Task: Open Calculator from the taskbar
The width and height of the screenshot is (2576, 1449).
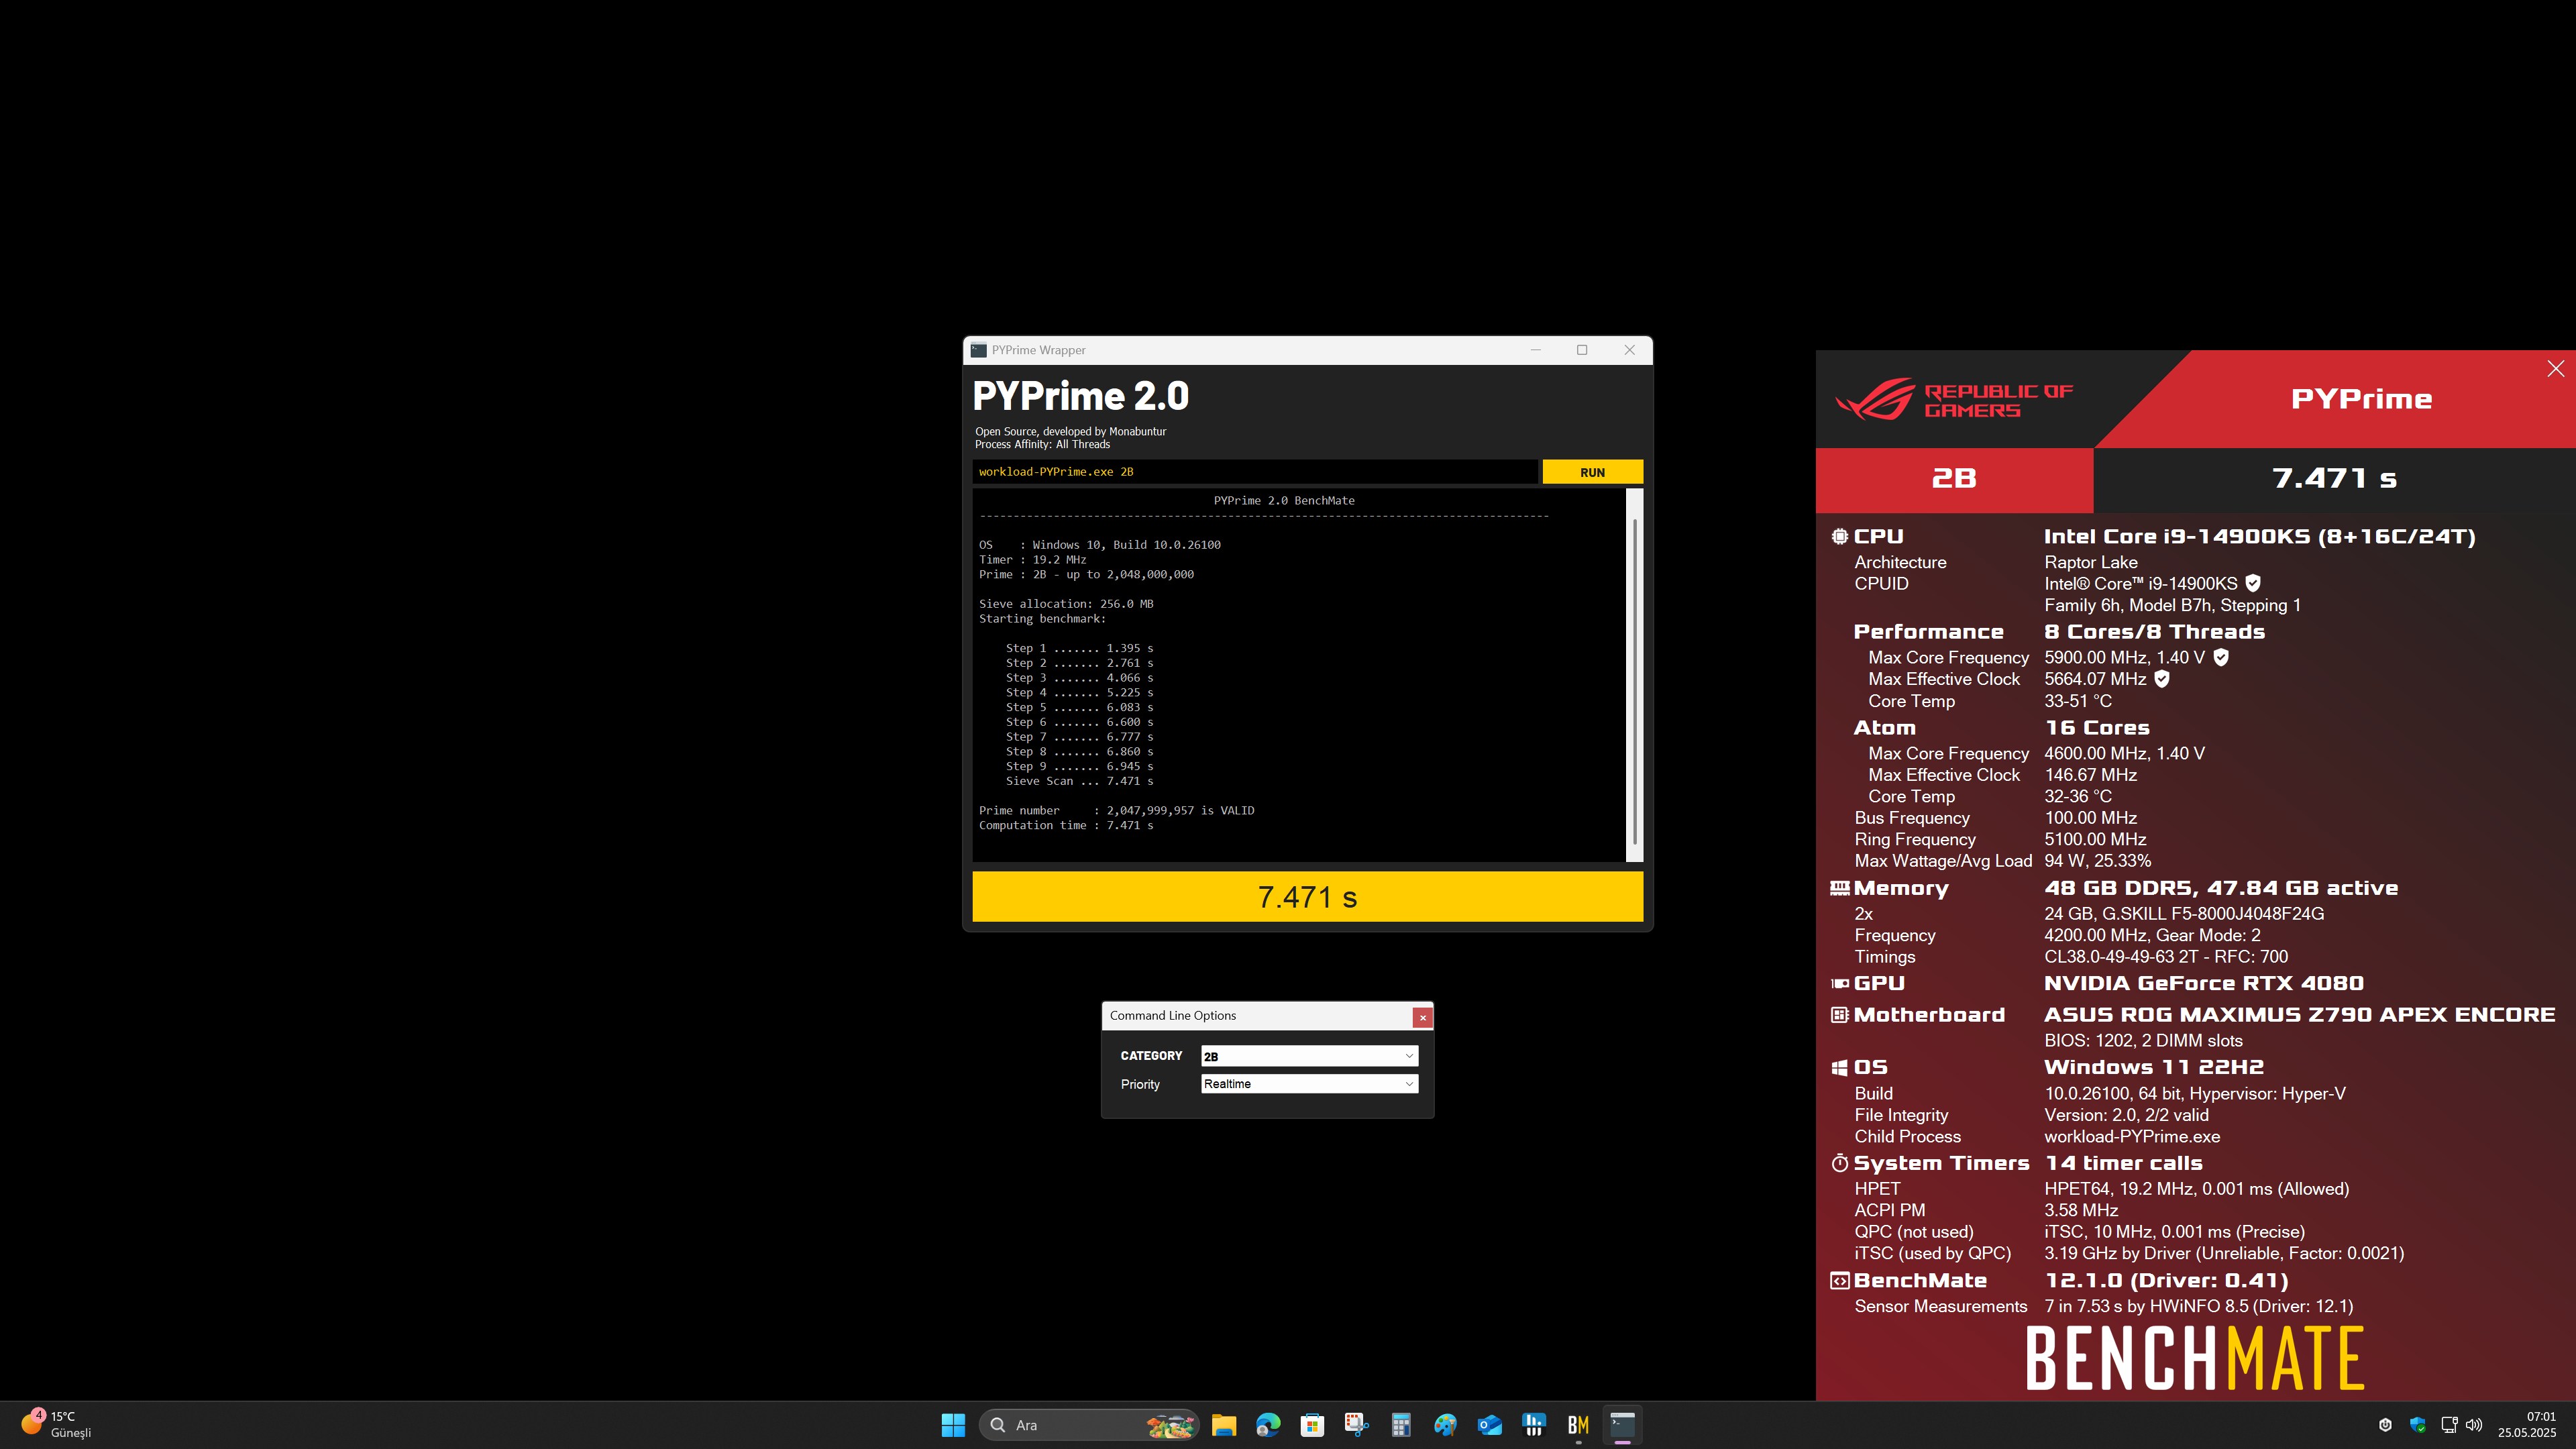Action: pos(1401,1425)
